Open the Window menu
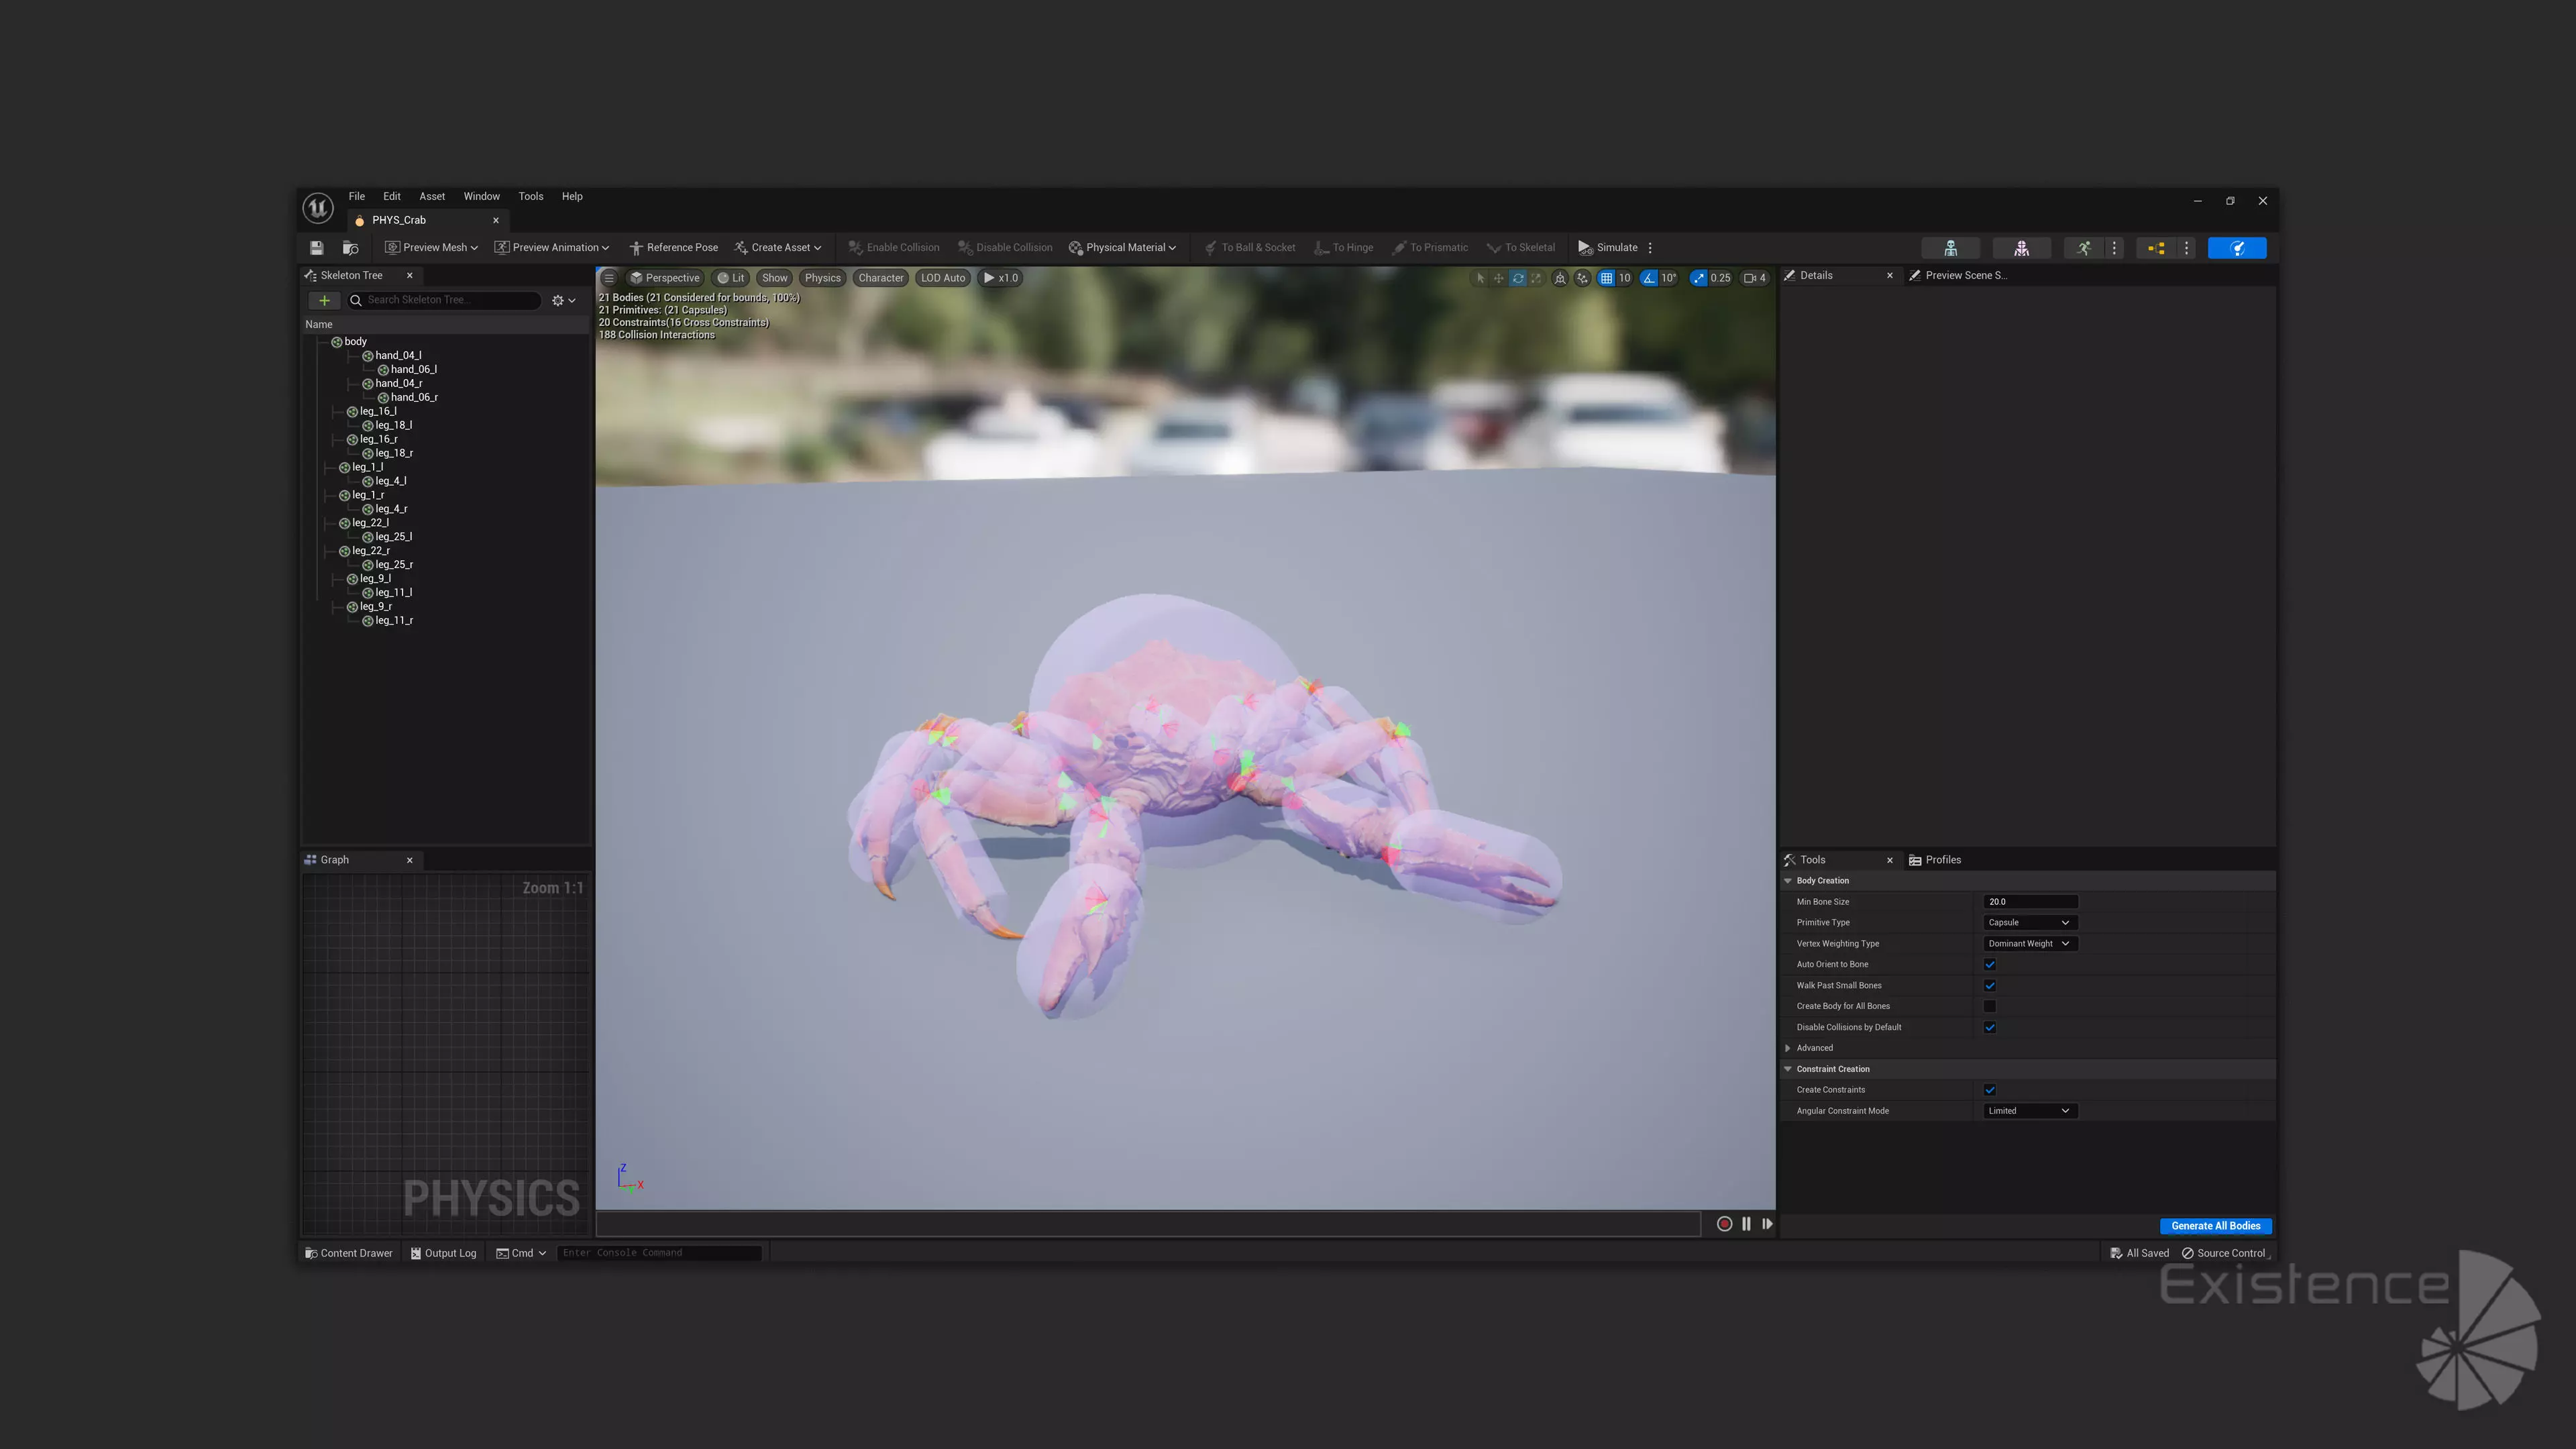 (x=481, y=196)
